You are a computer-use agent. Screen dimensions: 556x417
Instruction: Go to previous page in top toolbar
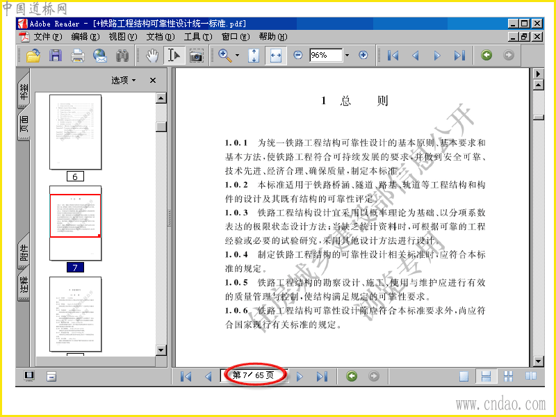point(415,56)
